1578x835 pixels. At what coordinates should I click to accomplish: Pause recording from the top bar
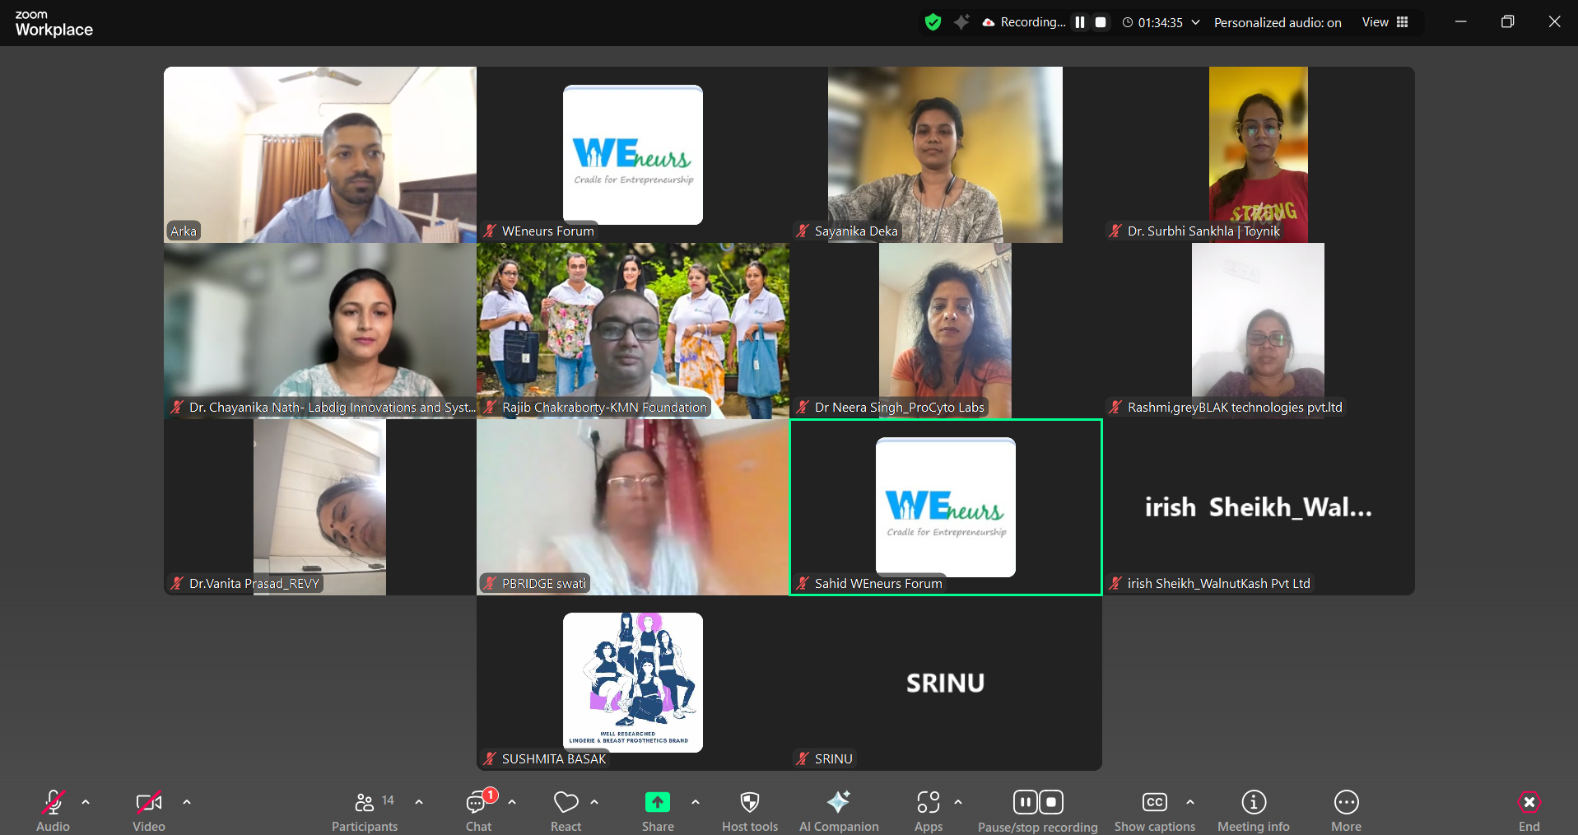pyautogui.click(x=1080, y=22)
